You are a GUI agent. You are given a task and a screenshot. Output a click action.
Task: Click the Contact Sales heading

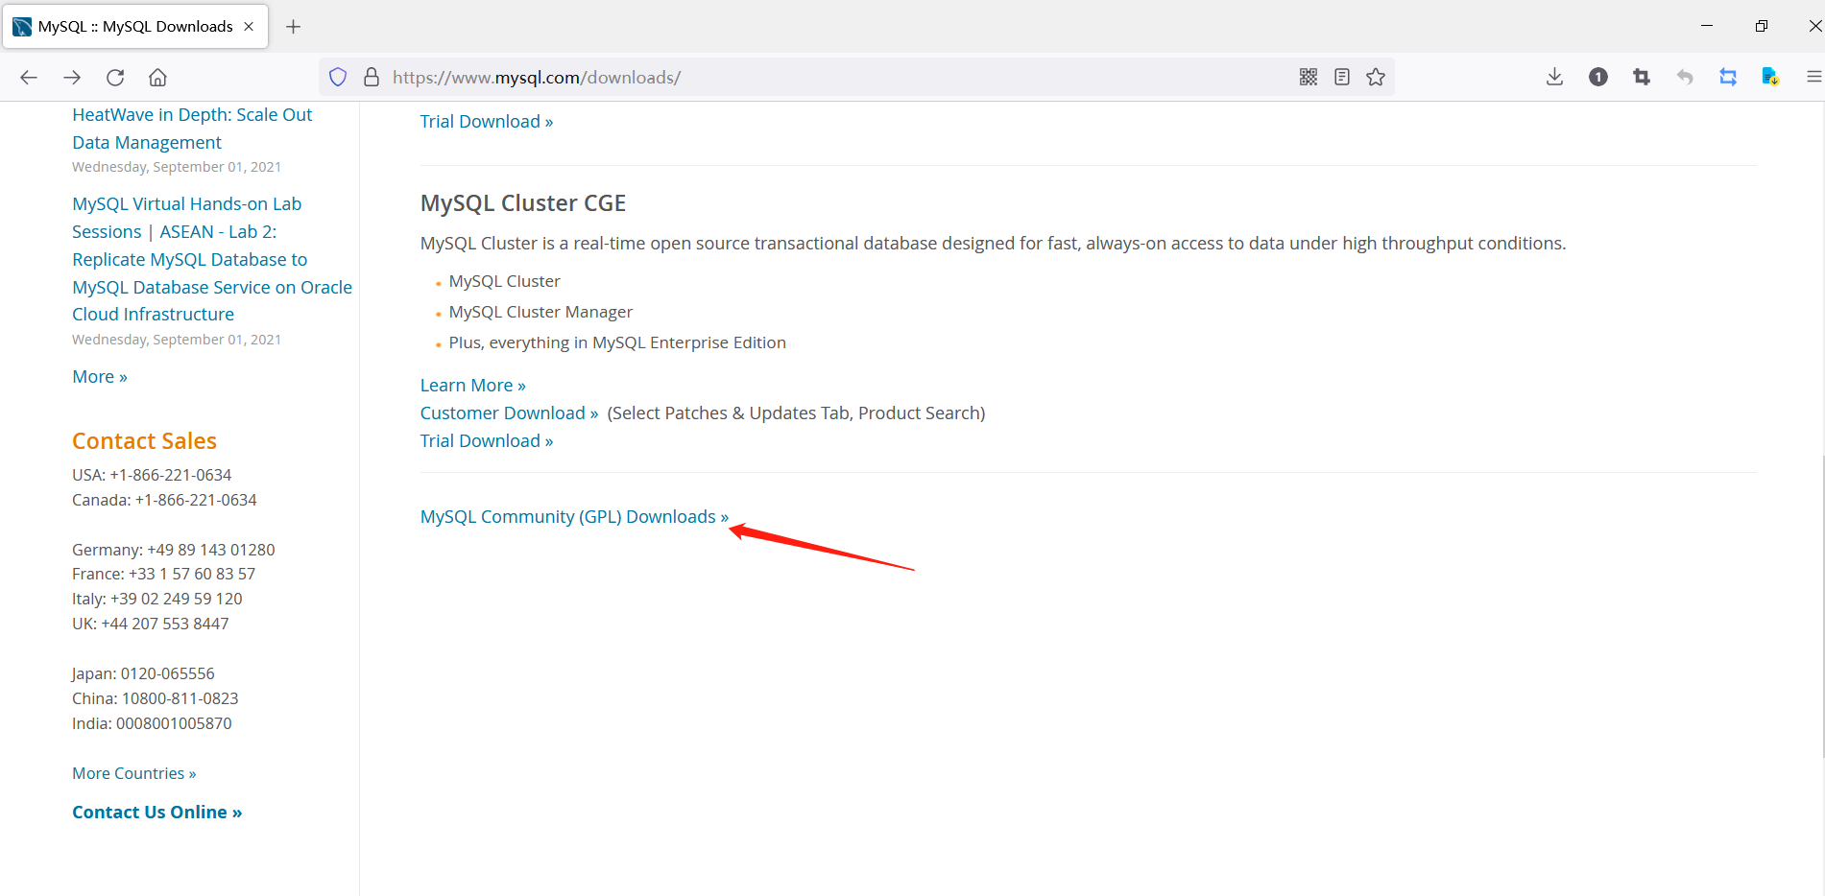pos(144,441)
